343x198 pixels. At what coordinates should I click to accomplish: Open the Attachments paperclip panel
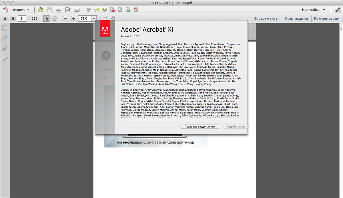tap(5, 48)
